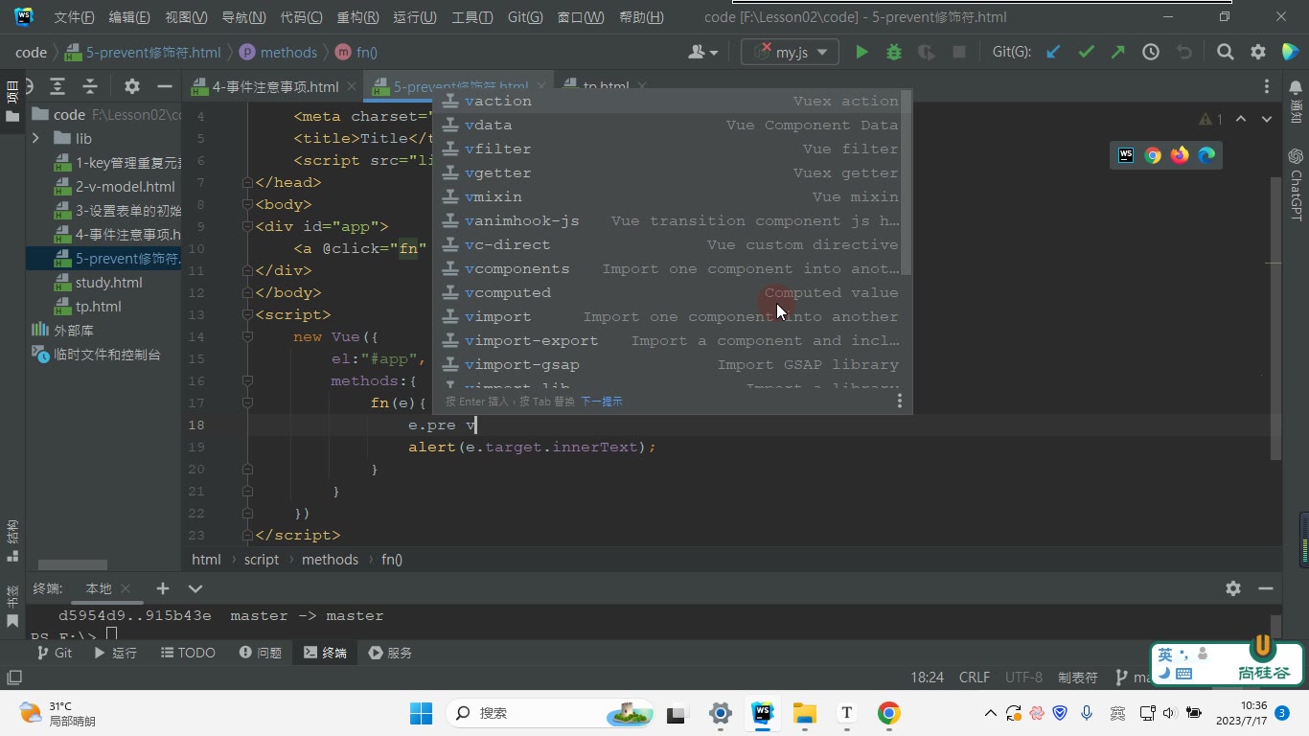Collapse all items in the Project panel

tap(90, 86)
